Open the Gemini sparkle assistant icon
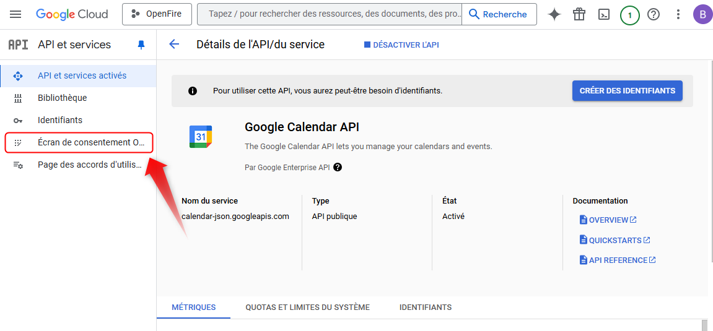713x331 pixels. coord(554,14)
